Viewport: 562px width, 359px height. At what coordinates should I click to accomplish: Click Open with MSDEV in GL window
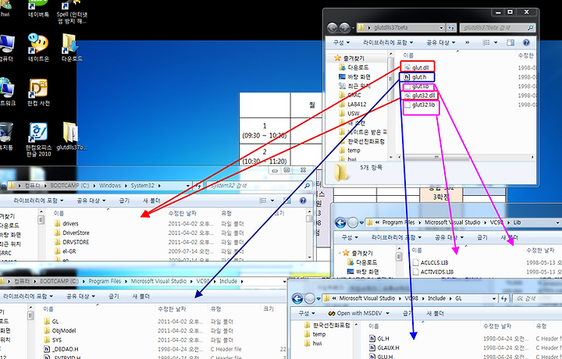pyautogui.click(x=355, y=313)
